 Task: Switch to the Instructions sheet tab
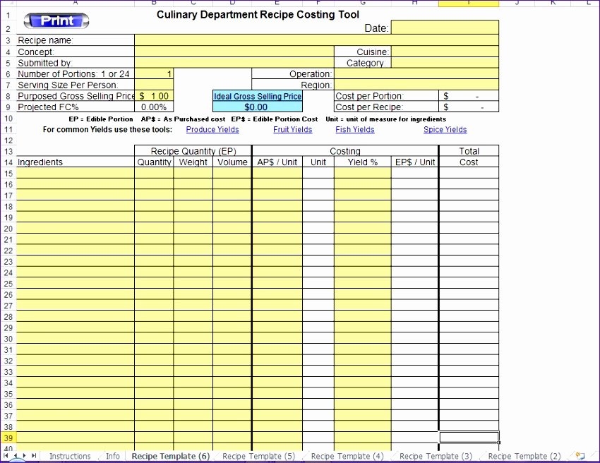click(x=70, y=456)
